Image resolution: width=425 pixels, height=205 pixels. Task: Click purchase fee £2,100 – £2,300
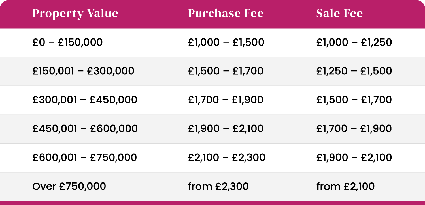tap(227, 157)
